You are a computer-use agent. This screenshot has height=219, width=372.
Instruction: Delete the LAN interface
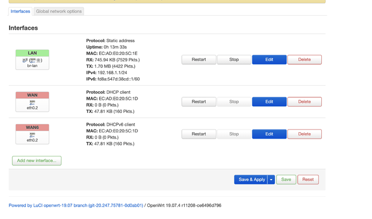[305, 59]
